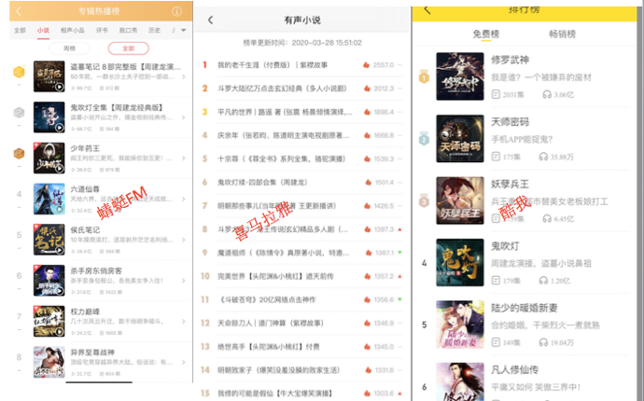Switch to 免费榜 tab
Viewport: 644px width, 401px height.
[485, 34]
